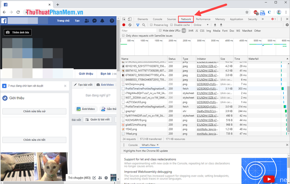Open the Online throttling dropdown
Viewport: 290px width, 184px height.
coord(201,25)
